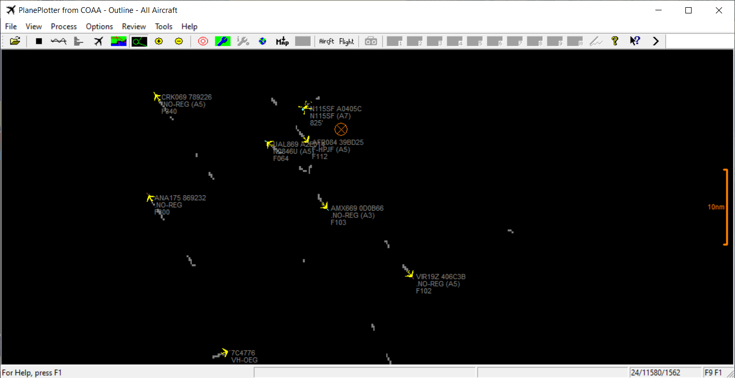
Task: Toggle the Flight label display
Action: pyautogui.click(x=347, y=41)
